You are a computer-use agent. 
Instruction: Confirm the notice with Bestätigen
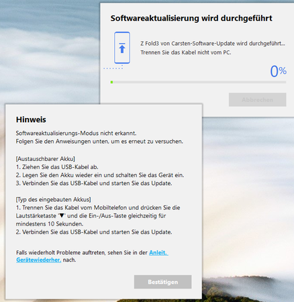(x=162, y=282)
